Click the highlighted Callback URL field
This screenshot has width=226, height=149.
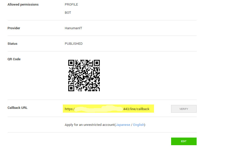click(108, 109)
